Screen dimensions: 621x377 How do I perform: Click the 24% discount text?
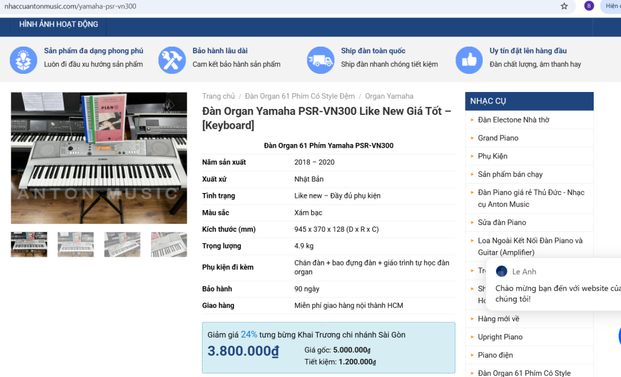click(249, 335)
